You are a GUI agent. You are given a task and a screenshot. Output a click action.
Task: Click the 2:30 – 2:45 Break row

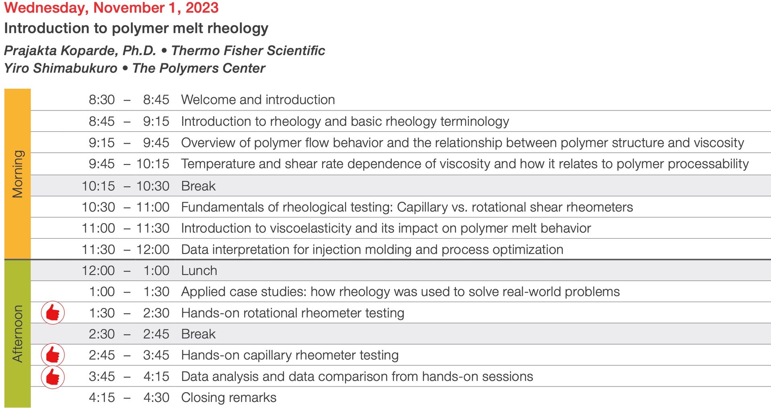[401, 334]
